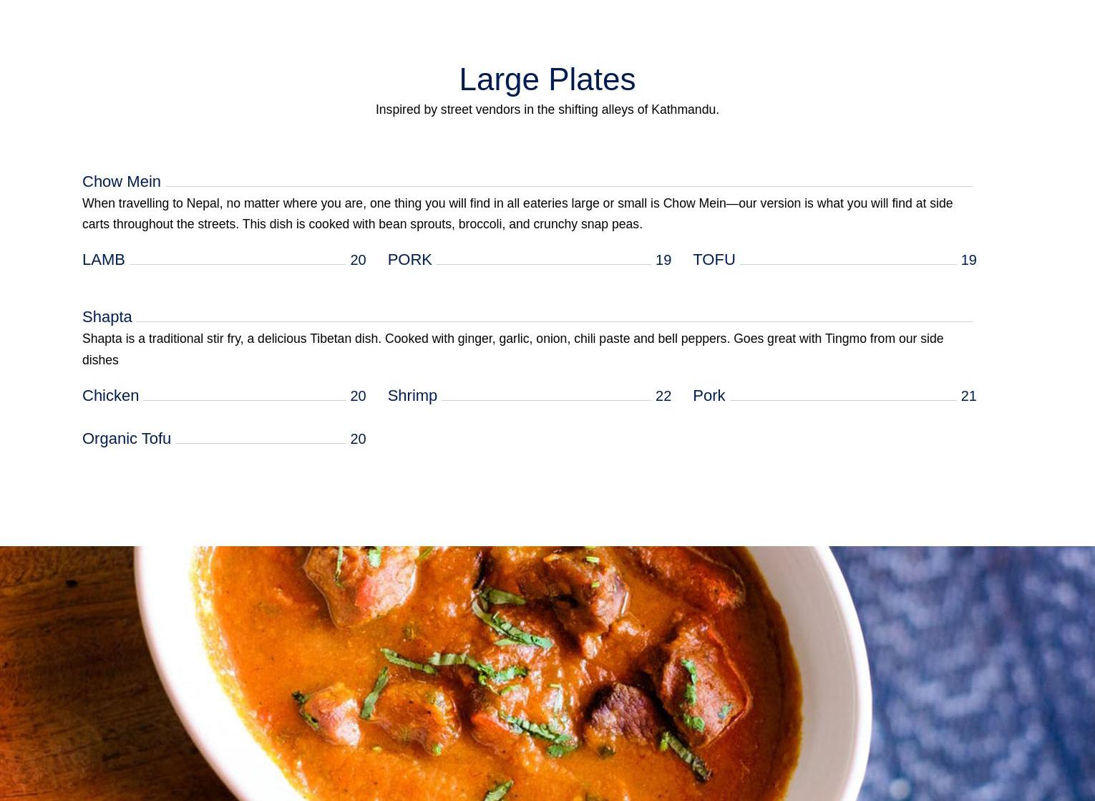
Task: Click the Shapta description text
Action: click(x=512, y=349)
